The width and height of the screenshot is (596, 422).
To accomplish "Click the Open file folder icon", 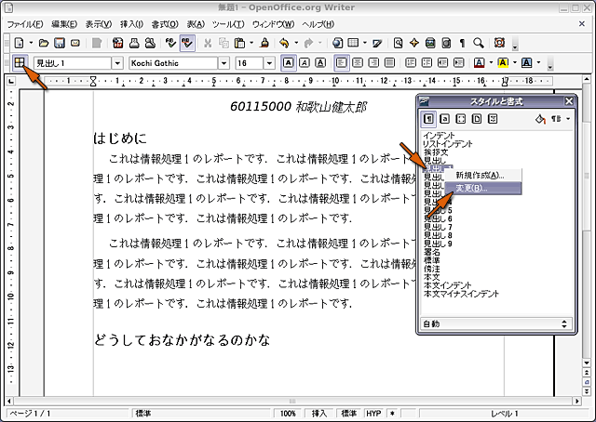I will point(44,43).
